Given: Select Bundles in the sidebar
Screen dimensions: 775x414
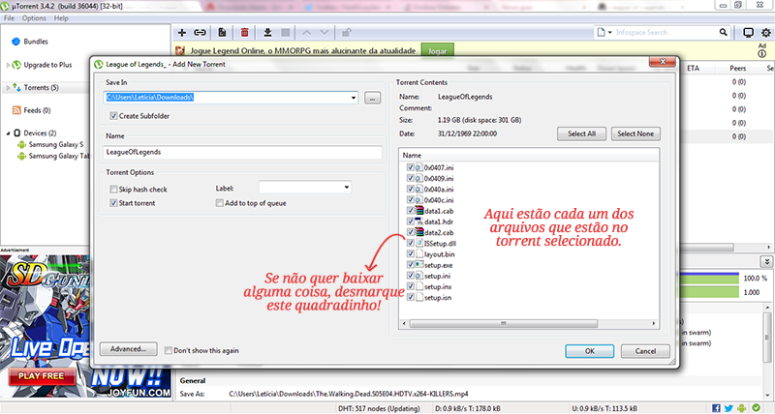Looking at the screenshot, I should click(x=36, y=42).
